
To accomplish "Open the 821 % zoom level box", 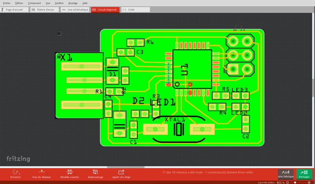I will tap(280, 182).
